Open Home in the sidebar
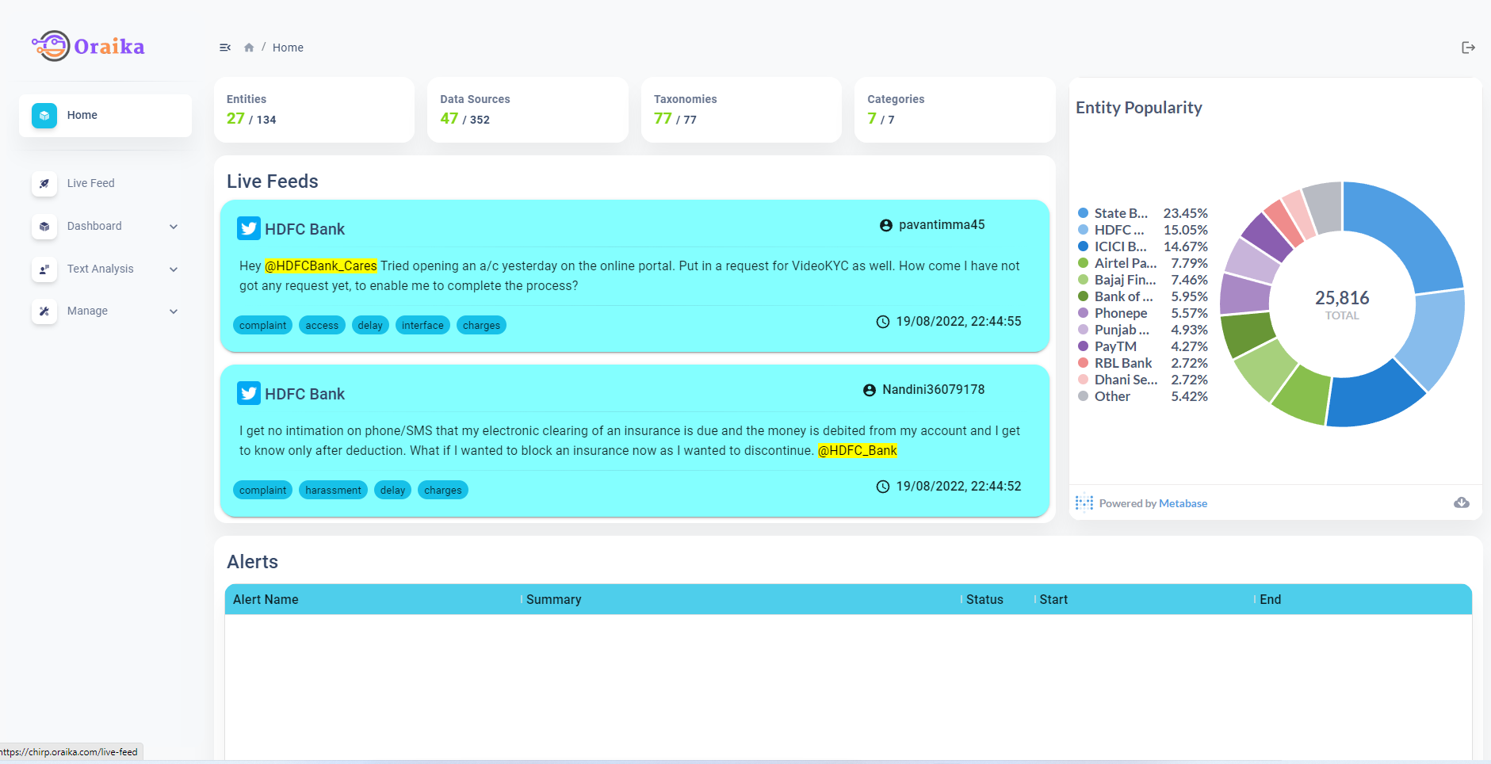Screen dimensions: 1491x764 point(105,116)
